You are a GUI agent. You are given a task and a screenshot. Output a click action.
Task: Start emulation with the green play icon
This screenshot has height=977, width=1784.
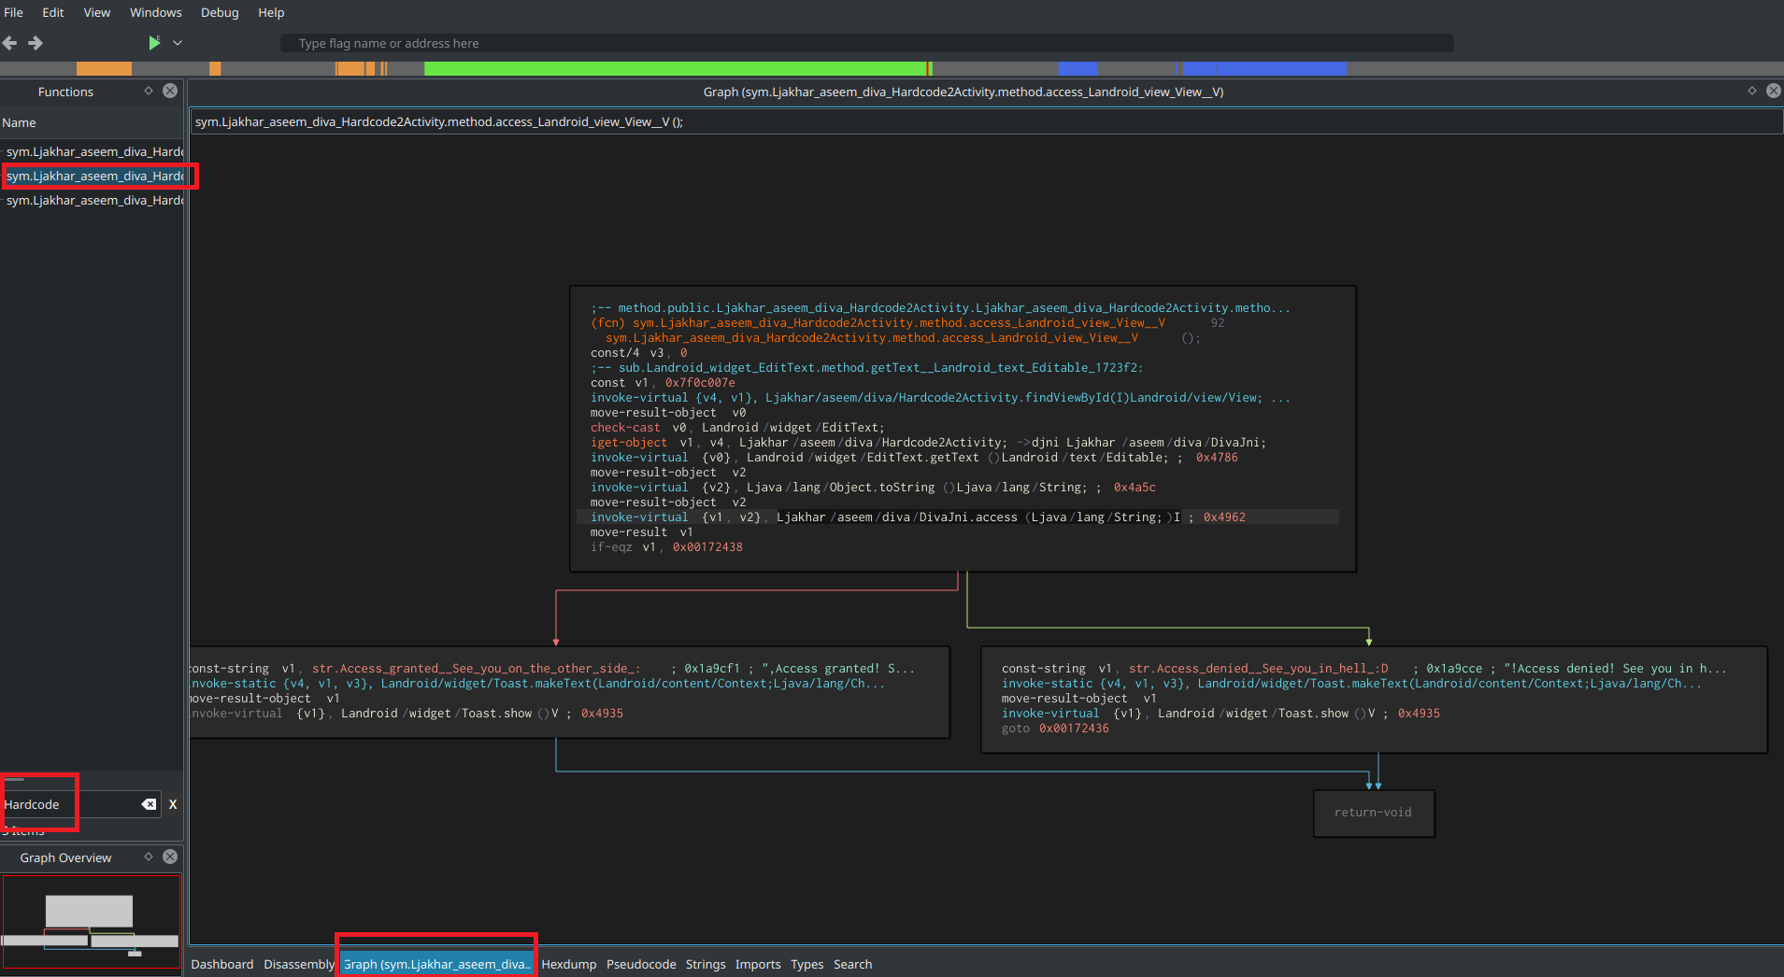tap(153, 42)
